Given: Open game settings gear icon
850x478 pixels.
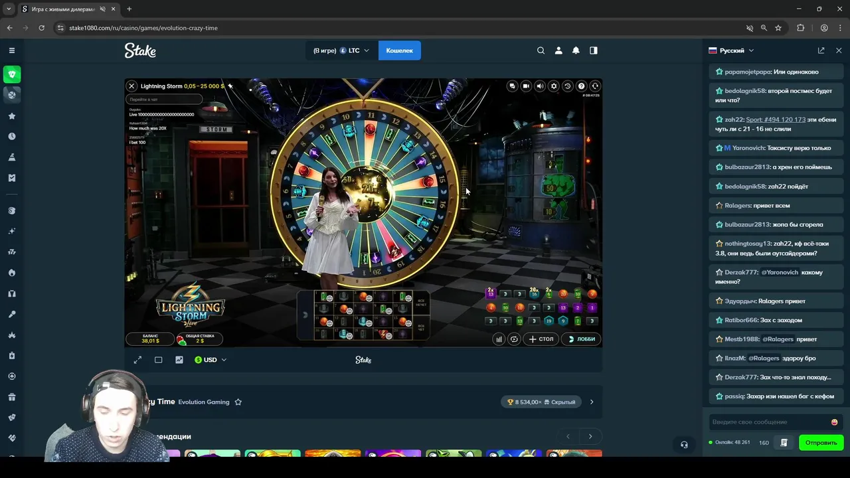Looking at the screenshot, I should click(554, 86).
